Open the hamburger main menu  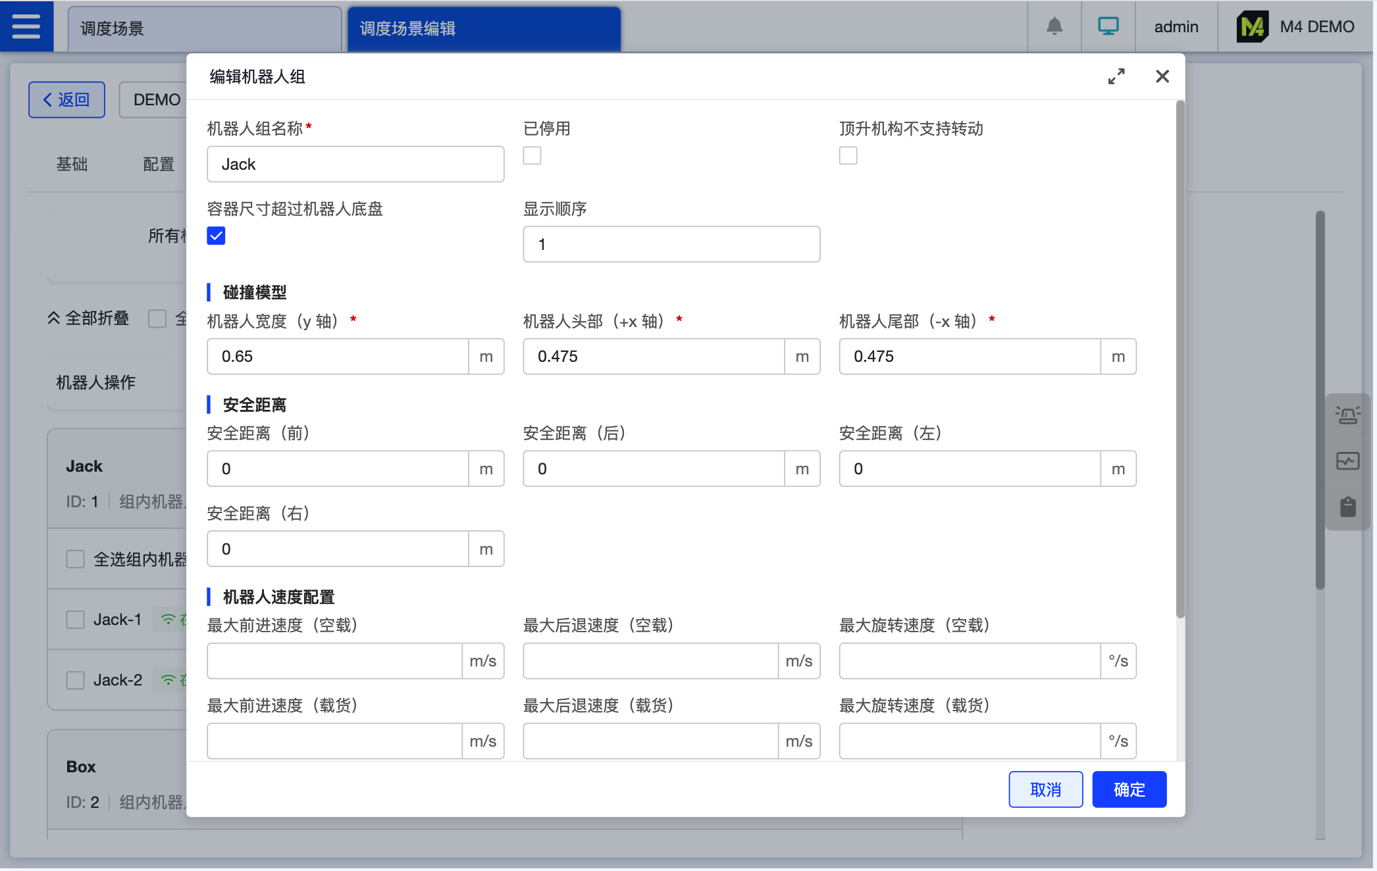click(26, 26)
